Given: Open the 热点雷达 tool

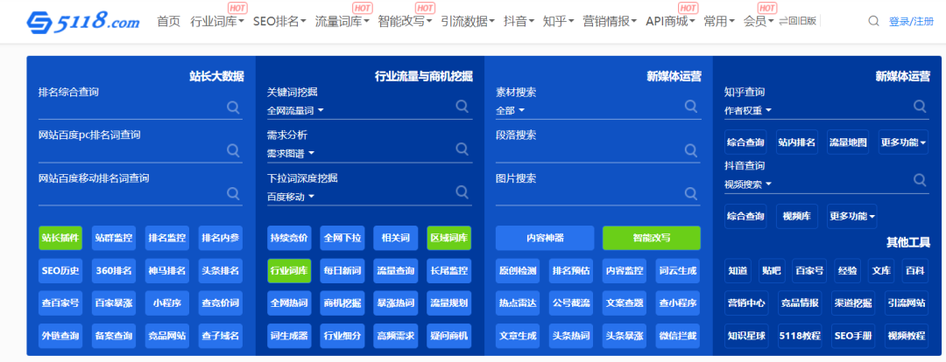Looking at the screenshot, I should pyautogui.click(x=518, y=303).
